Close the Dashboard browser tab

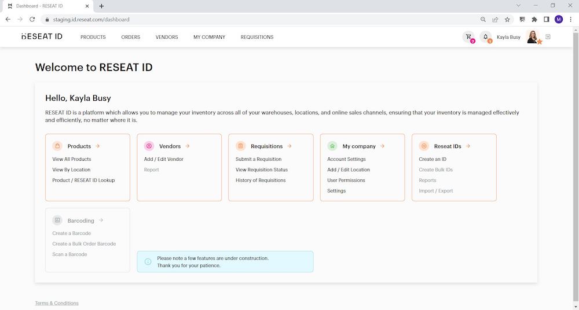pos(87,6)
